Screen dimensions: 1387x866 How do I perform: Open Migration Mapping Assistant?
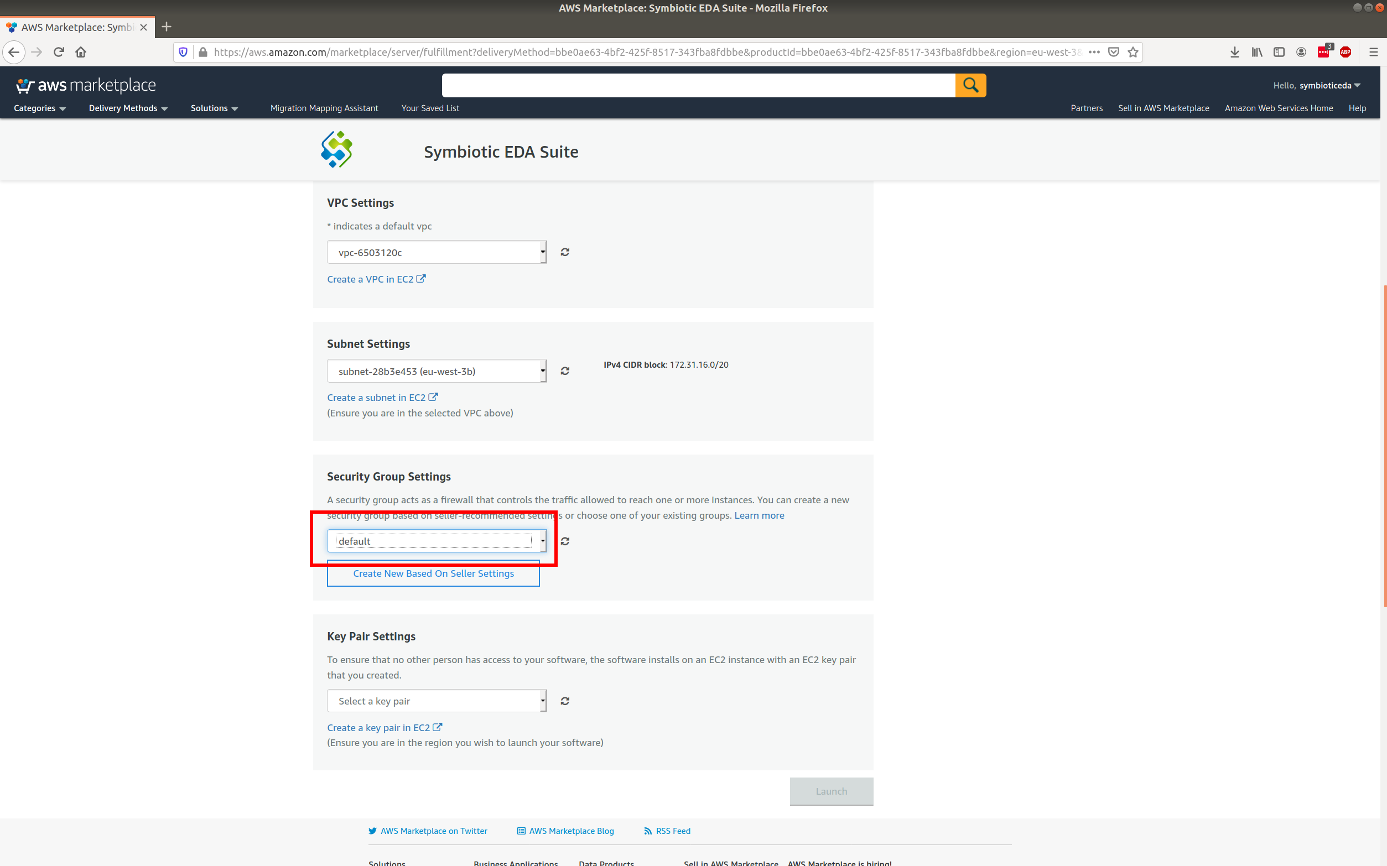[324, 108]
